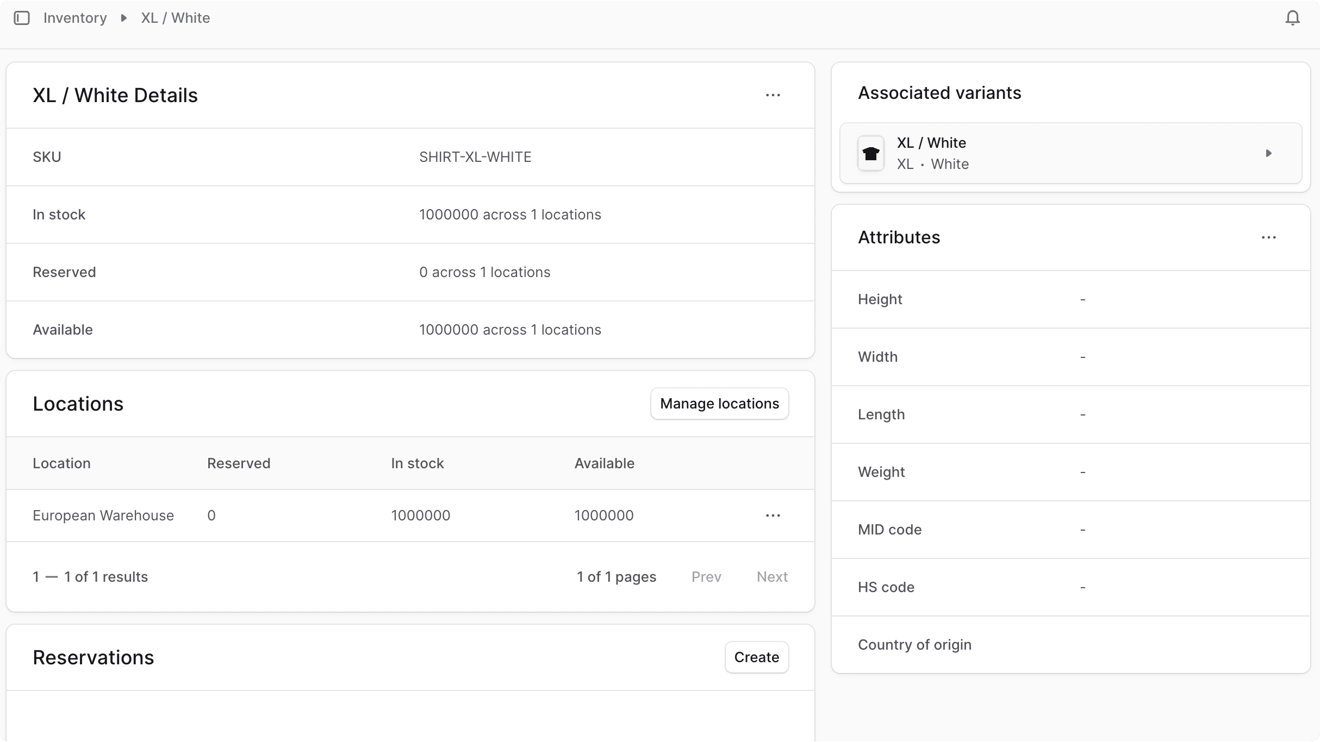Screen dimensions: 1320x742
Task: Select the European Warehouse row
Action: tap(103, 515)
